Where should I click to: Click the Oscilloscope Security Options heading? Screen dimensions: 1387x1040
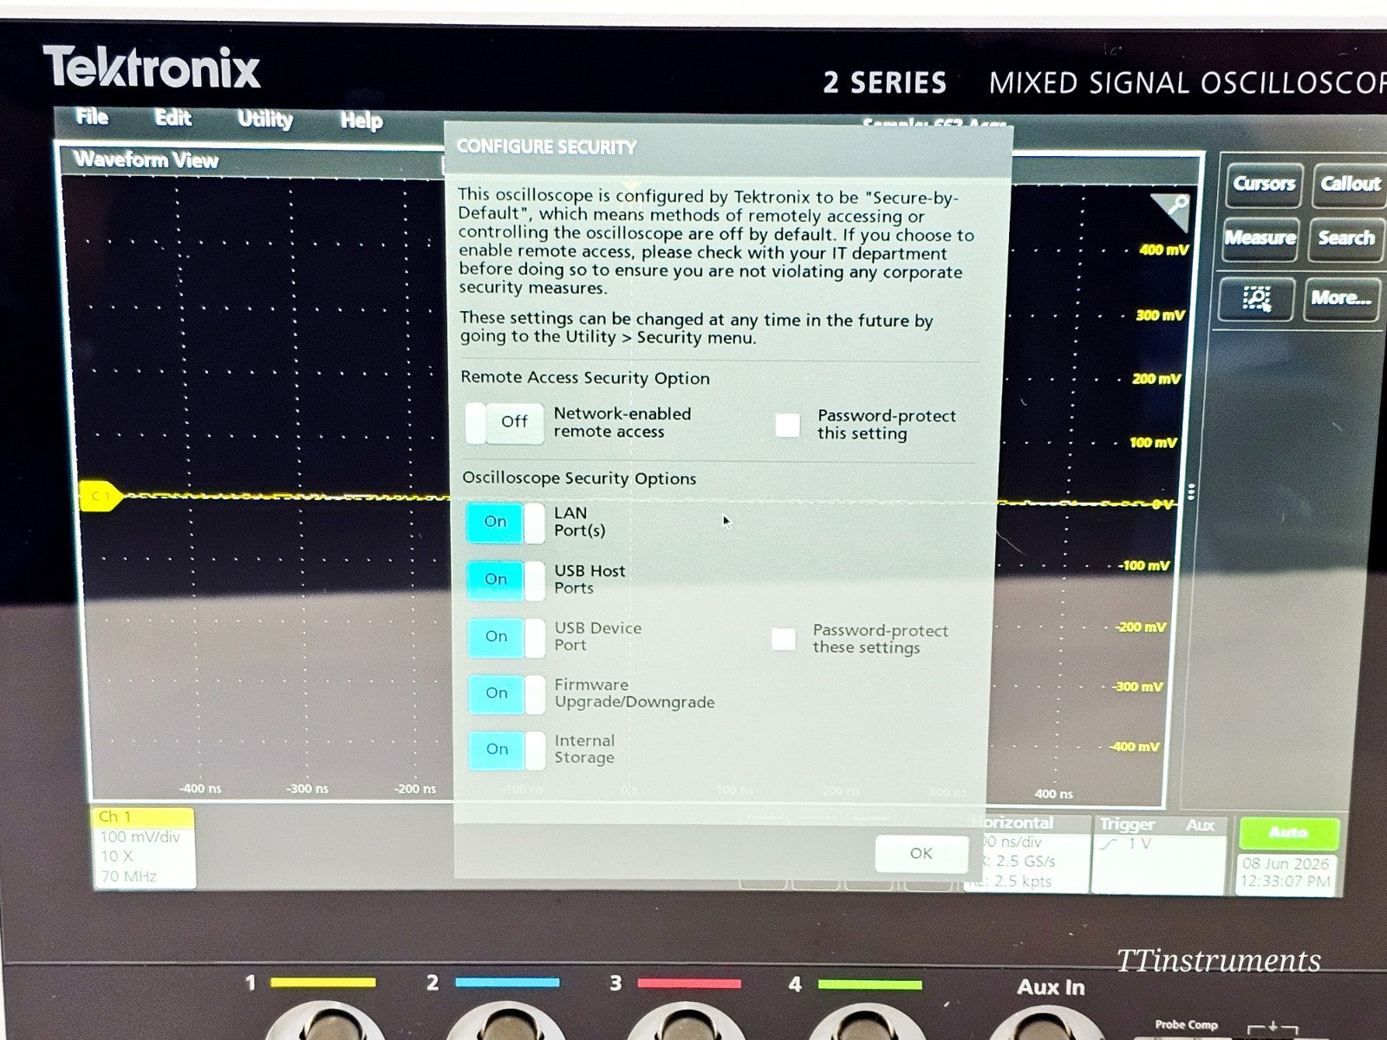579,478
